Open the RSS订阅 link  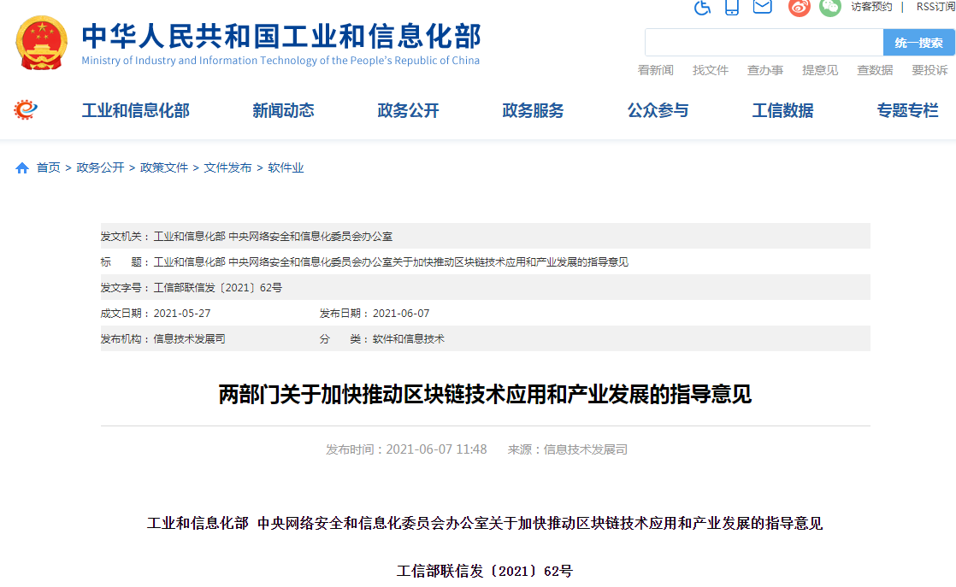click(935, 7)
